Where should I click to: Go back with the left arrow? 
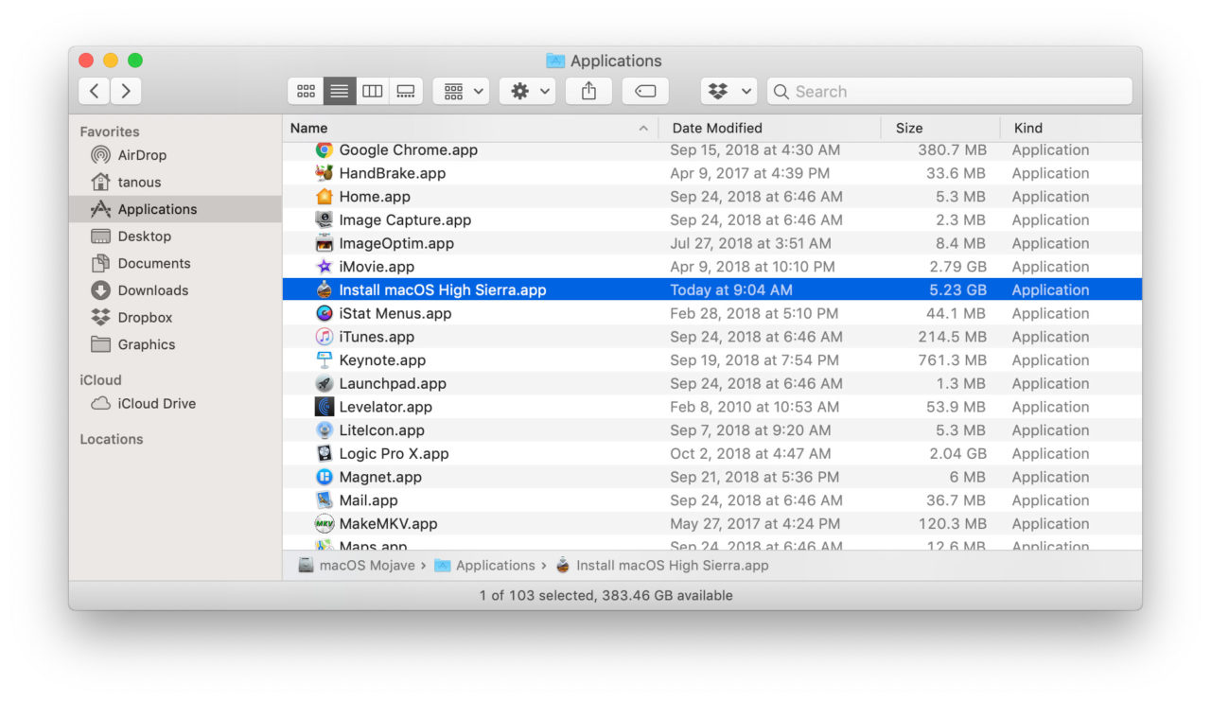tap(94, 91)
